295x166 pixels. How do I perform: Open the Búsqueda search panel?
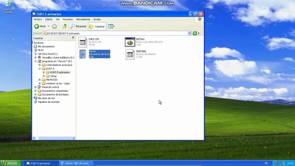click(78, 26)
